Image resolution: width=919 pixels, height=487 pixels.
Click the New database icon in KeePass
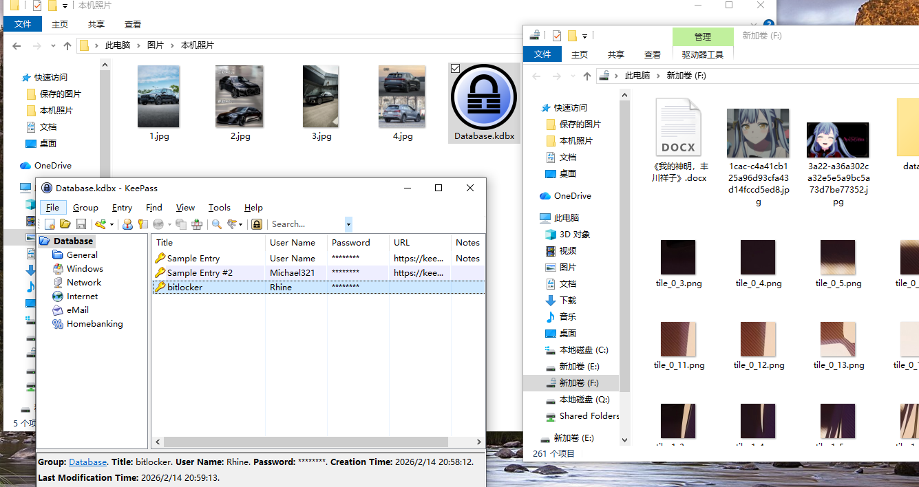point(50,224)
